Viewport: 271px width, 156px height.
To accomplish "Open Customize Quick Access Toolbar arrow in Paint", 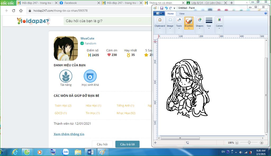I will tap(174, 8).
